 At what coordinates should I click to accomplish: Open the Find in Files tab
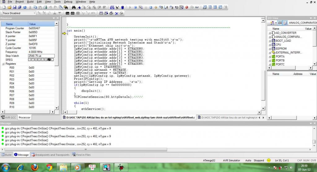point(81,155)
